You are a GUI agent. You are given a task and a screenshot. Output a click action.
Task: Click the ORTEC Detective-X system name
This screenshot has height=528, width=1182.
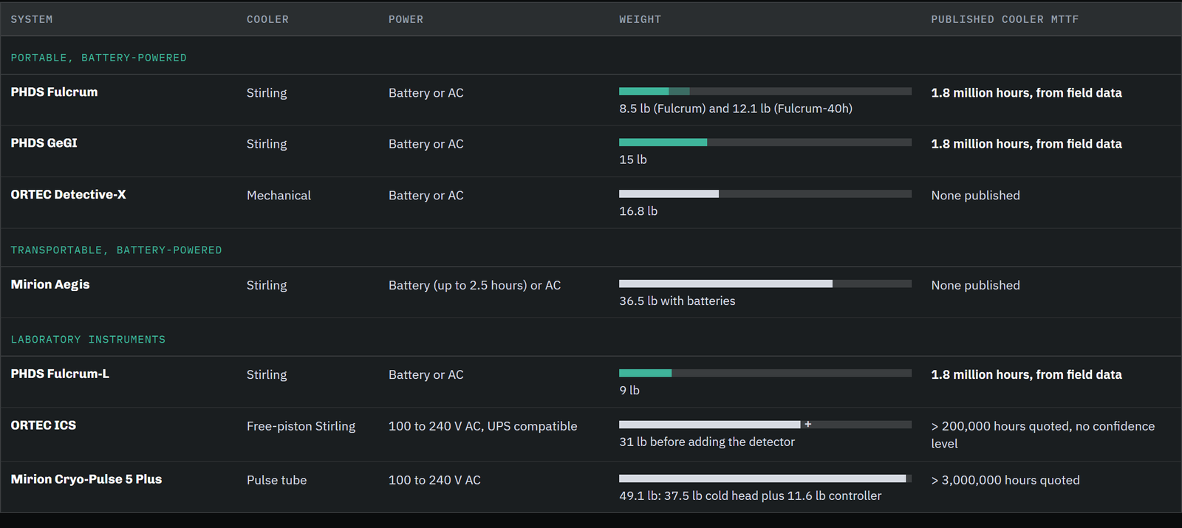(68, 195)
